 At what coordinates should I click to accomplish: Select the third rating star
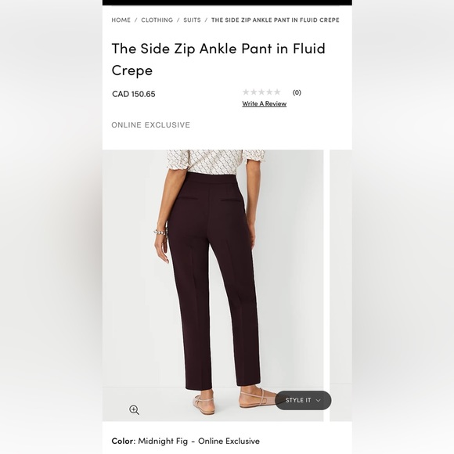click(x=261, y=92)
